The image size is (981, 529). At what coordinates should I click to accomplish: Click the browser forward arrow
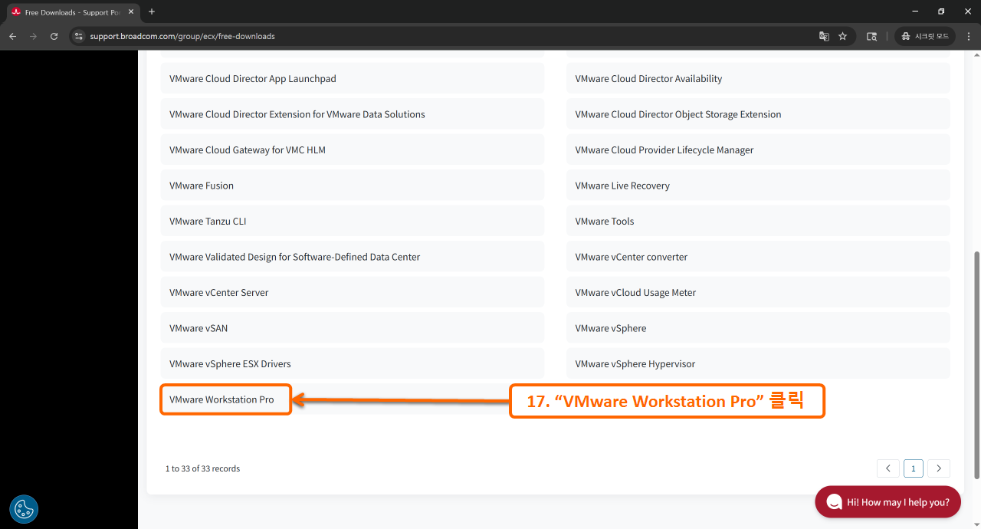(33, 36)
